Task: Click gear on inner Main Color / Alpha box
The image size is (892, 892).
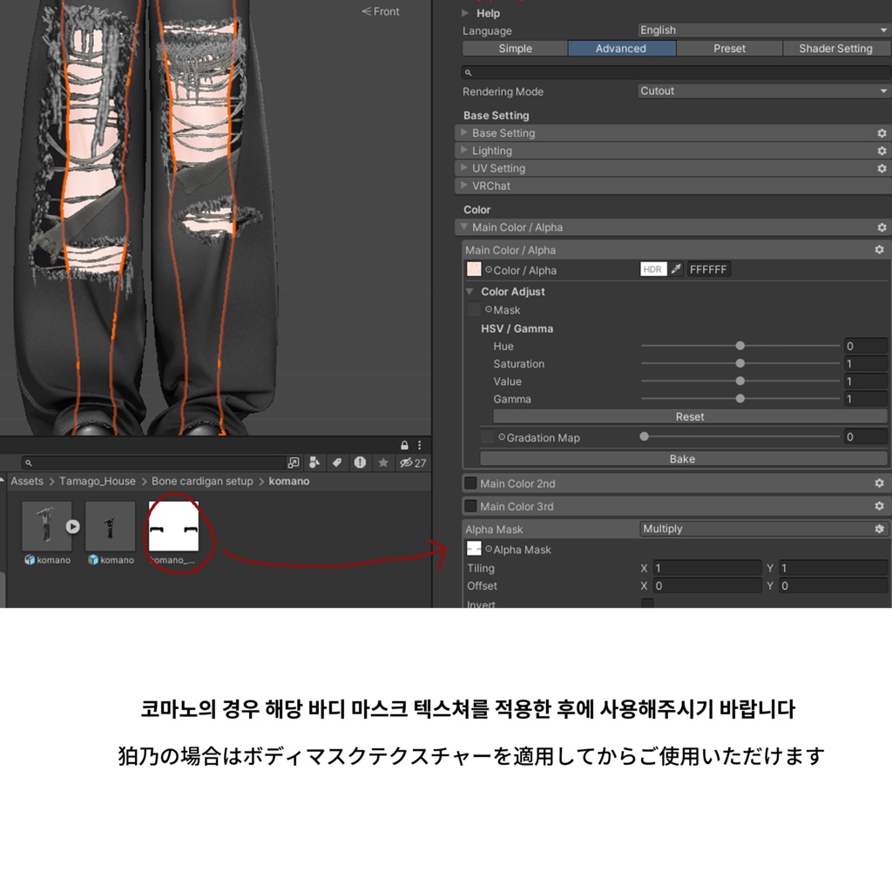Action: tap(880, 250)
